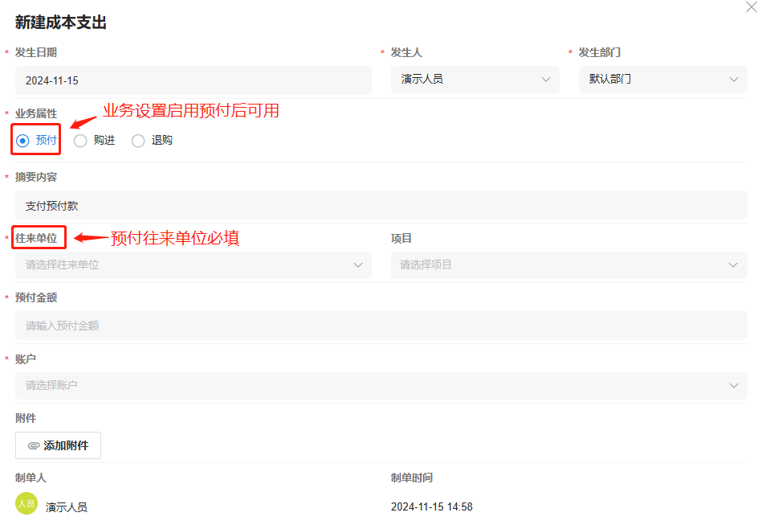Focus the 预付金额 amount input
This screenshot has width=758, height=529.
pos(381,326)
